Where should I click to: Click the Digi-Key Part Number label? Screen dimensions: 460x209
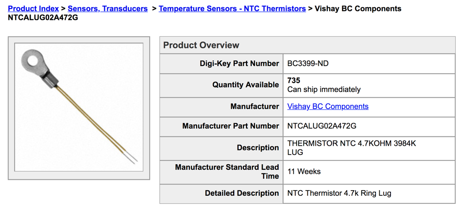[x=239, y=63]
